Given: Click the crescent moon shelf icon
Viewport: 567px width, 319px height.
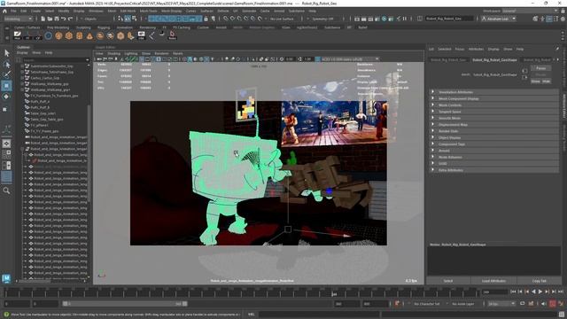Looking at the screenshot, I should 161,34.
